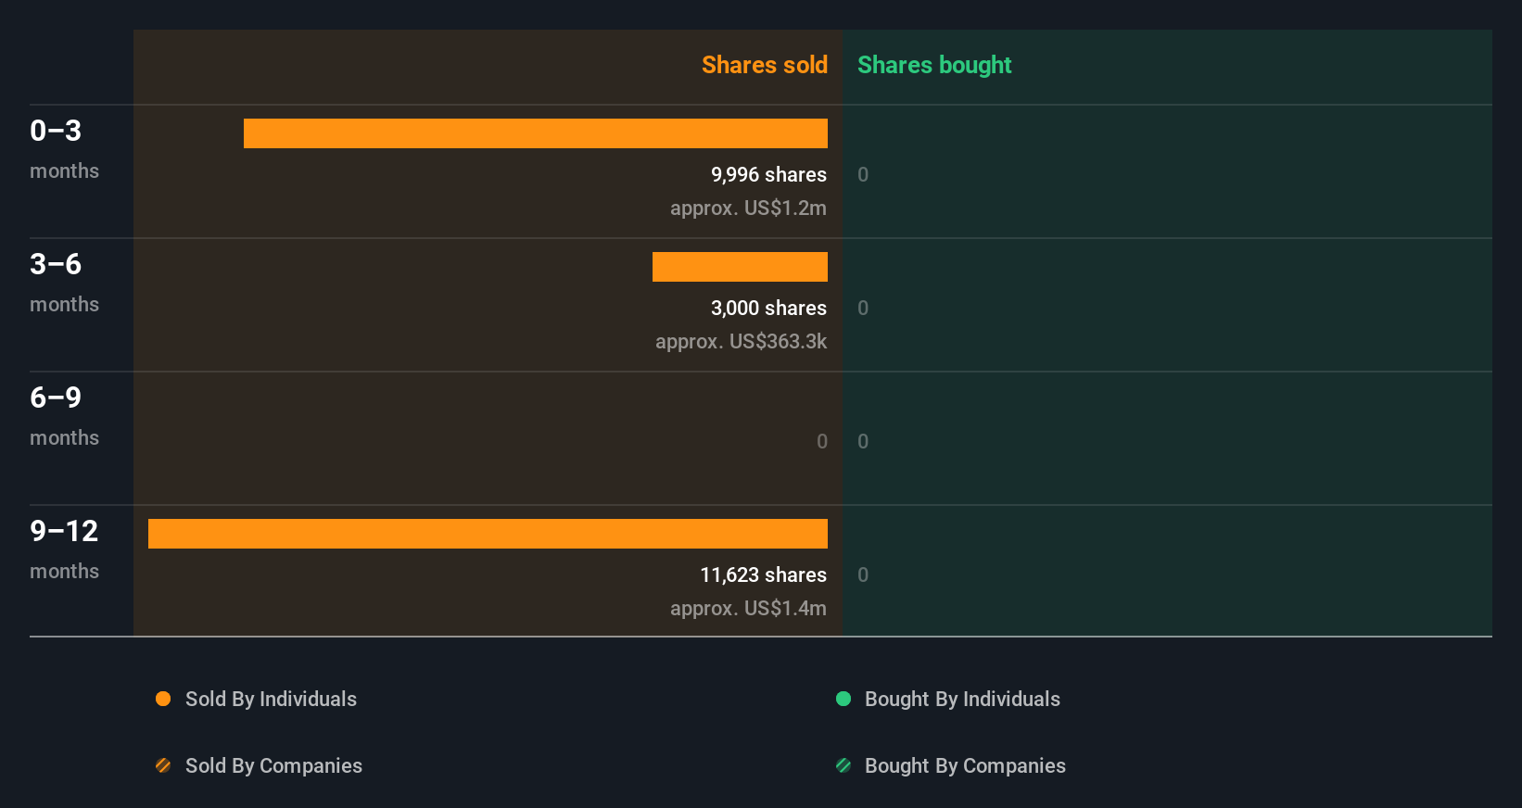This screenshot has height=808, width=1522.
Task: Click the 'Bought By Companies' legend label
Action: tap(965, 765)
